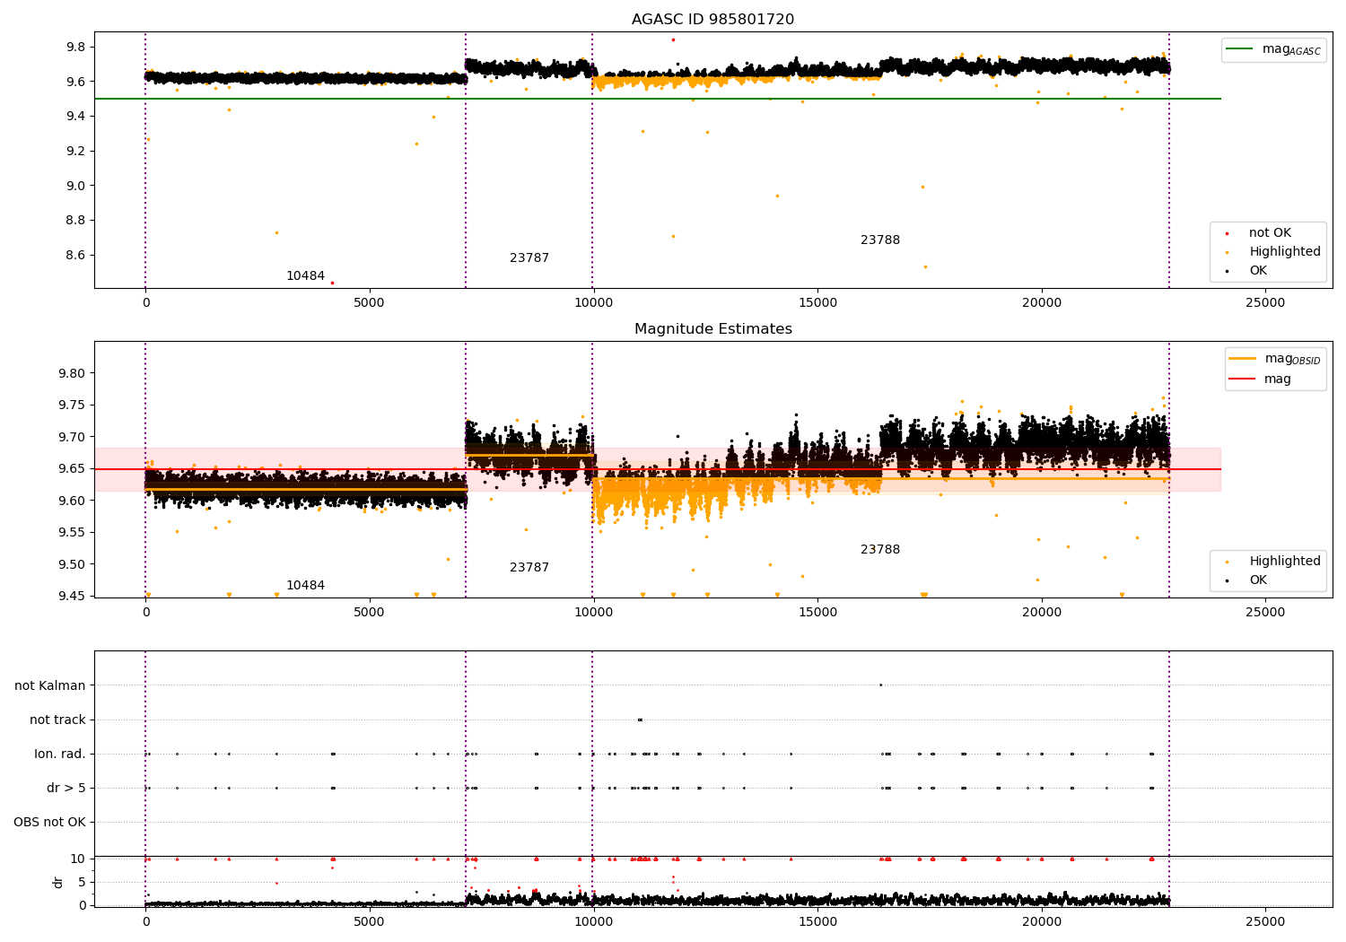
Task: Click the 'Magnitude Estimates' plot title
Action: [x=712, y=329]
